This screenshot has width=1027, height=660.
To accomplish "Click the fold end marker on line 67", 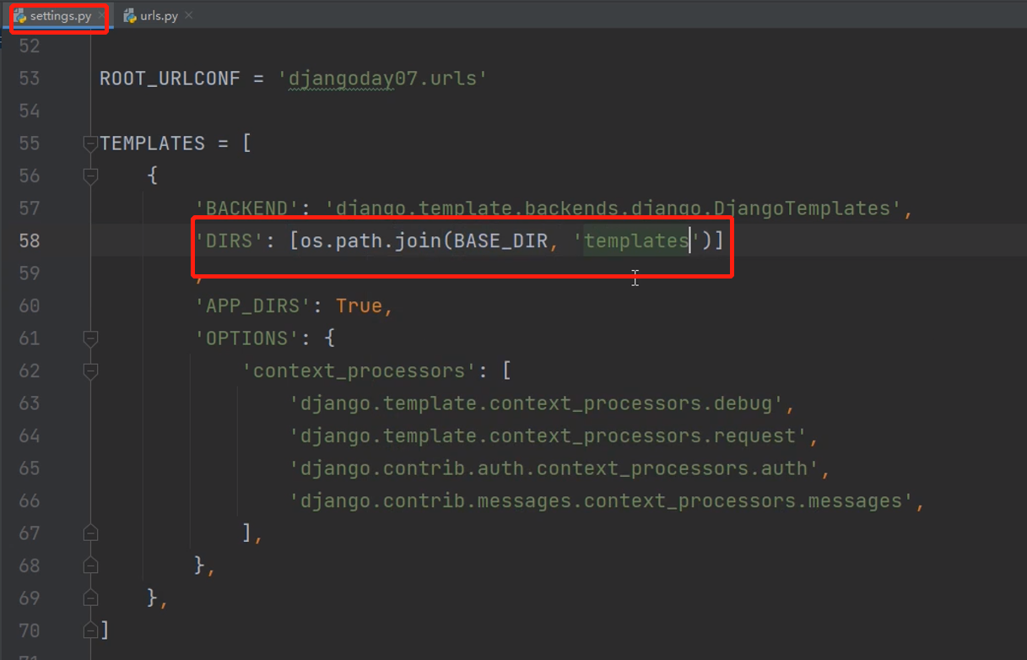I will [x=90, y=533].
